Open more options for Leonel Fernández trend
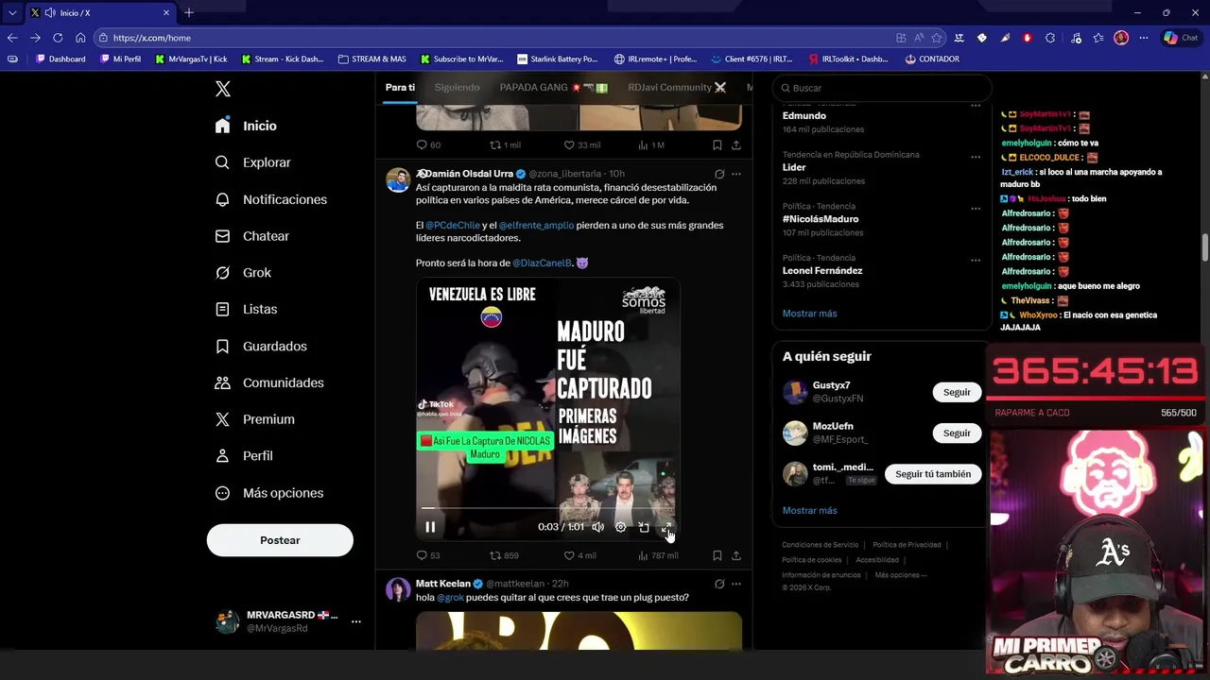This screenshot has width=1210, height=680. coord(976,260)
